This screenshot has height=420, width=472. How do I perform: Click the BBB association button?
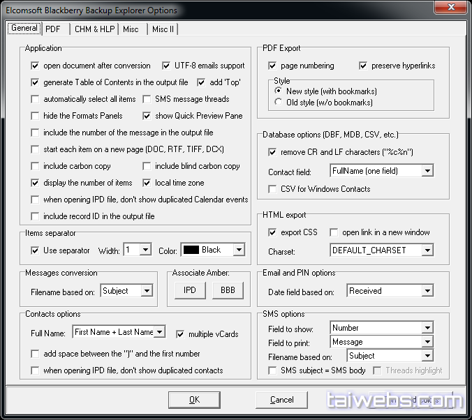(228, 290)
